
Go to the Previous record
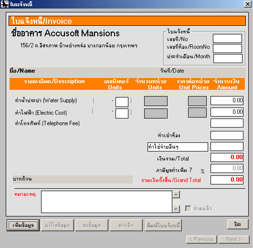click(x=201, y=239)
